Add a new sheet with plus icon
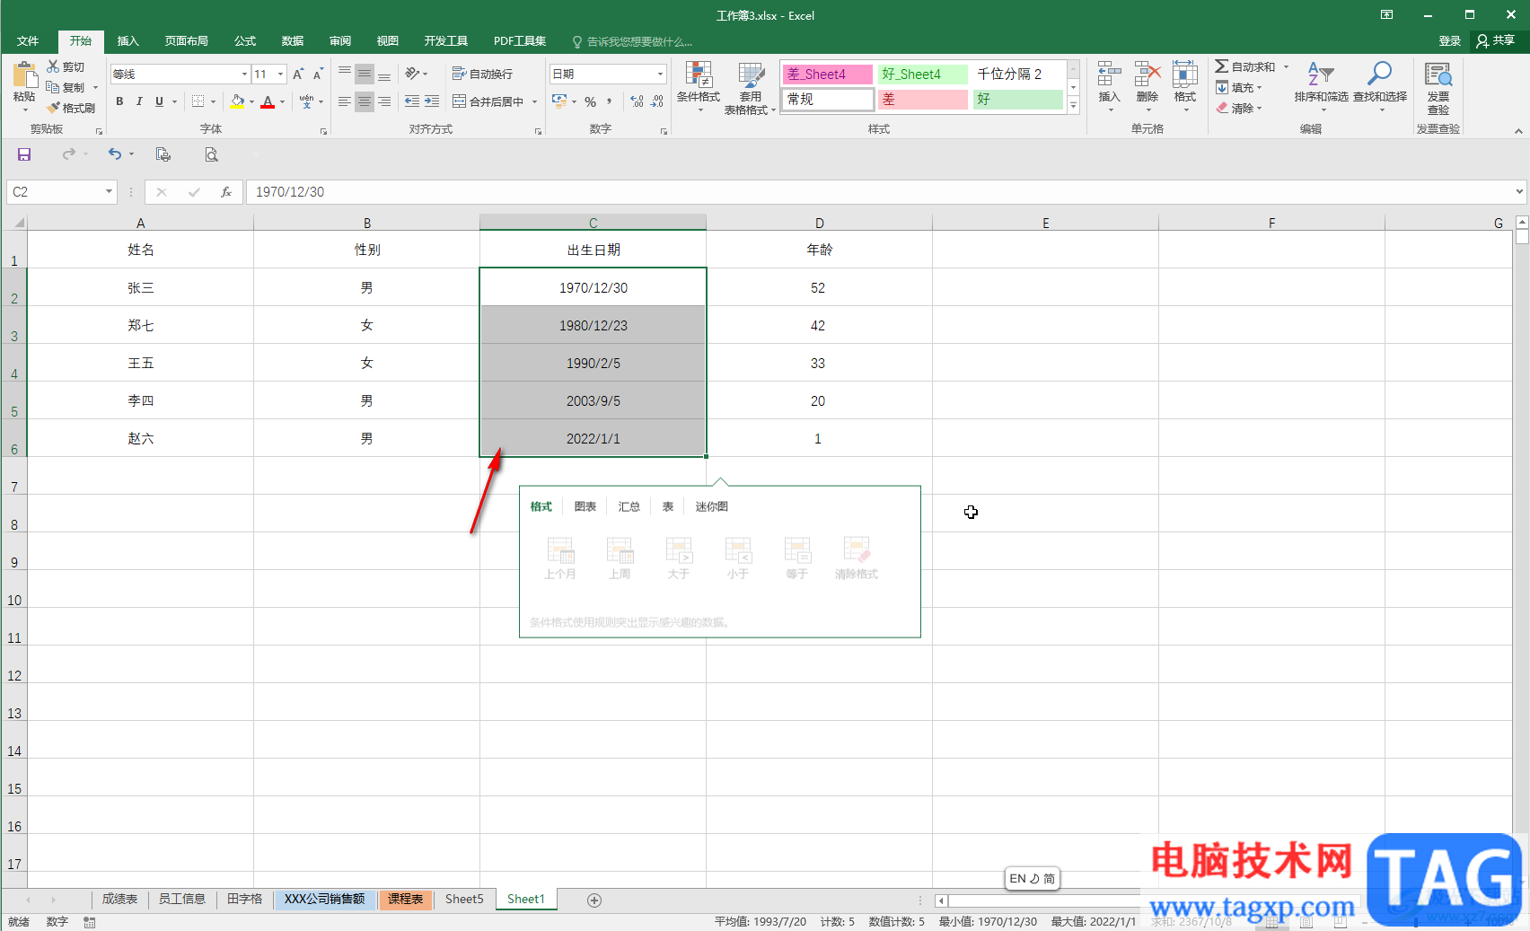Viewport: 1530px width, 931px height. [594, 900]
